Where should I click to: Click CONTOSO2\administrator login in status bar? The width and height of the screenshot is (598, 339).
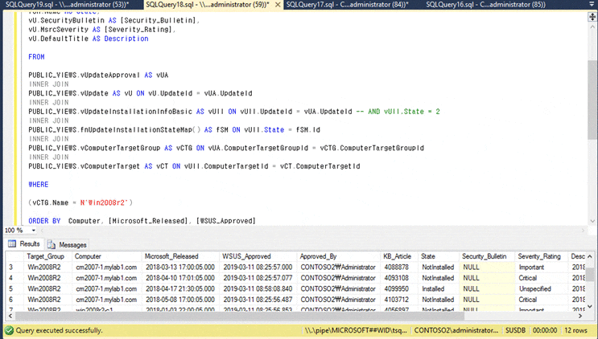(456, 330)
